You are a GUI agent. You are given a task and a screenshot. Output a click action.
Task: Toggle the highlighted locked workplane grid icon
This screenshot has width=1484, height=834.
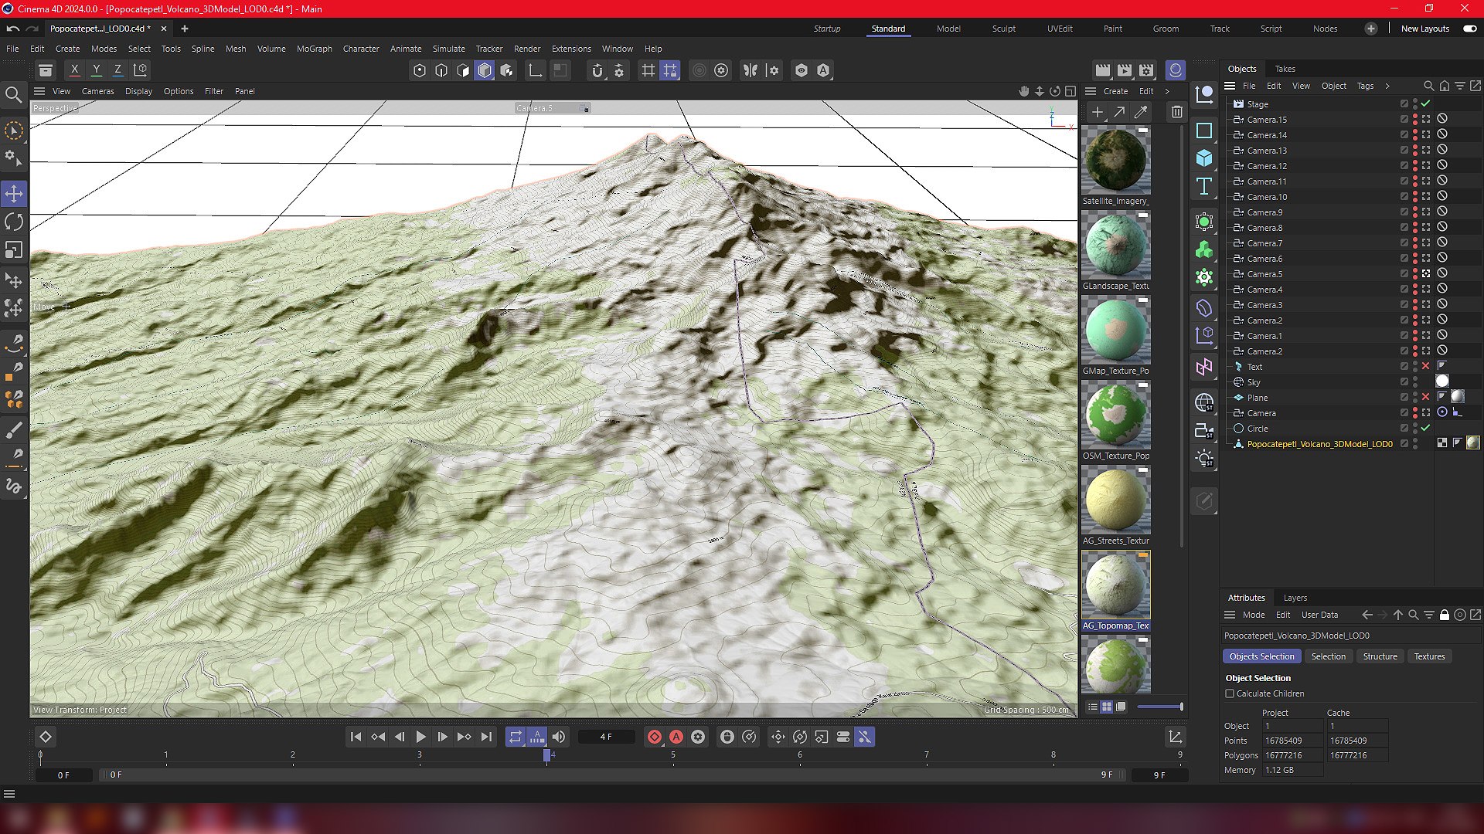coord(670,70)
